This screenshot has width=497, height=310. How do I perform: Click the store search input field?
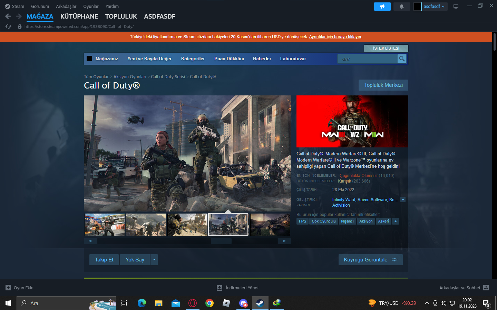(368, 59)
